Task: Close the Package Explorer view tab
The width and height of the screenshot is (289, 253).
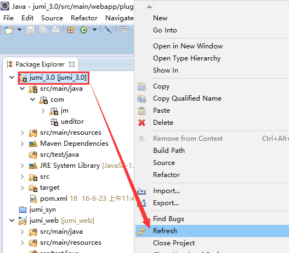Action: (72, 64)
